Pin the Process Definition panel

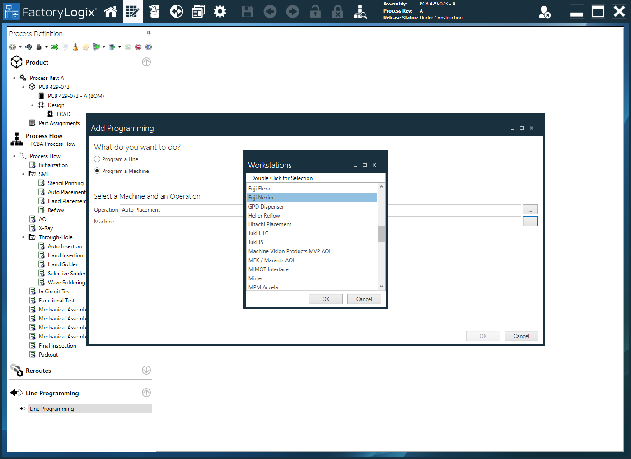point(149,33)
